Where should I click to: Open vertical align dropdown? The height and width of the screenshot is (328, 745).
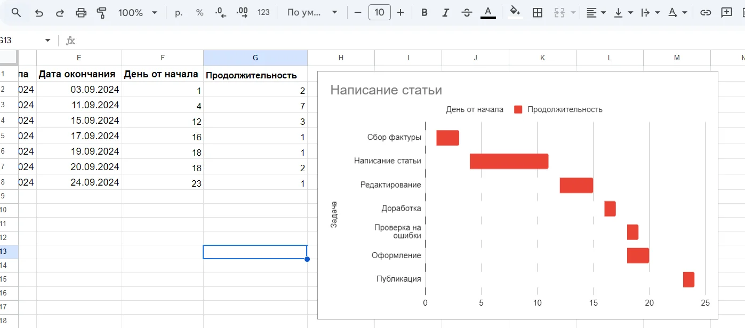[x=623, y=13]
